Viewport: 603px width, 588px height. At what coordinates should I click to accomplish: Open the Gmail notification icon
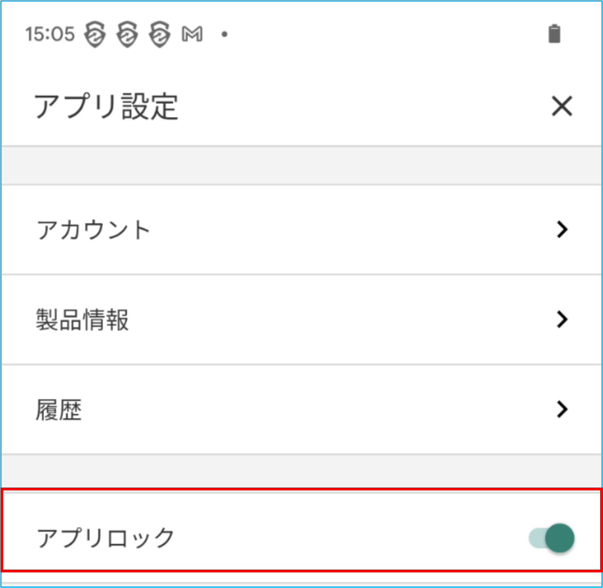point(192,34)
